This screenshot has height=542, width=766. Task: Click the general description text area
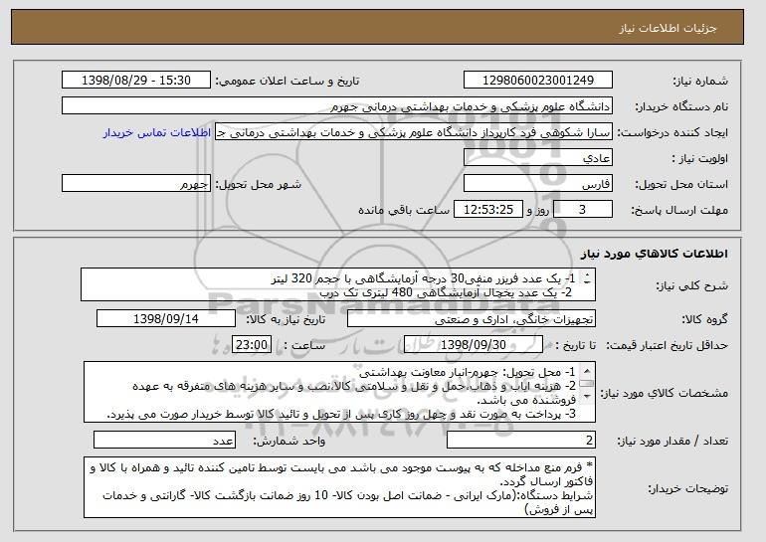tap(338, 284)
